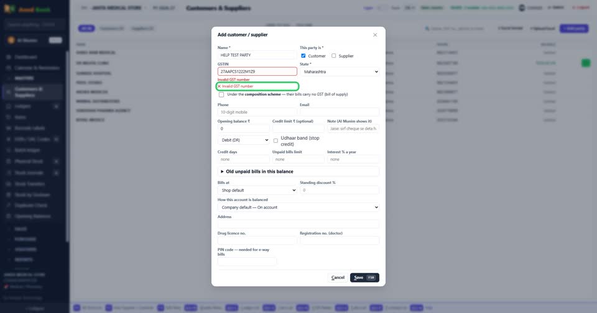Click Collapse at the sidebar bottom
Image resolution: width=597 pixels, height=313 pixels.
click(34, 309)
